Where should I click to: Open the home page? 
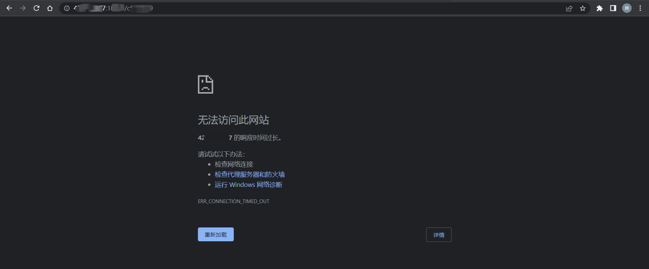point(50,8)
